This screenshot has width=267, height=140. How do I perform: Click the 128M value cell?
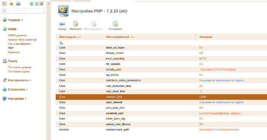[x=203, y=97]
